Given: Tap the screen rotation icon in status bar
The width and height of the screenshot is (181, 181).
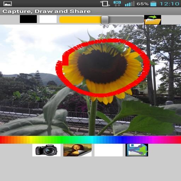Looking at the screenshot, I should [x=105, y=4].
